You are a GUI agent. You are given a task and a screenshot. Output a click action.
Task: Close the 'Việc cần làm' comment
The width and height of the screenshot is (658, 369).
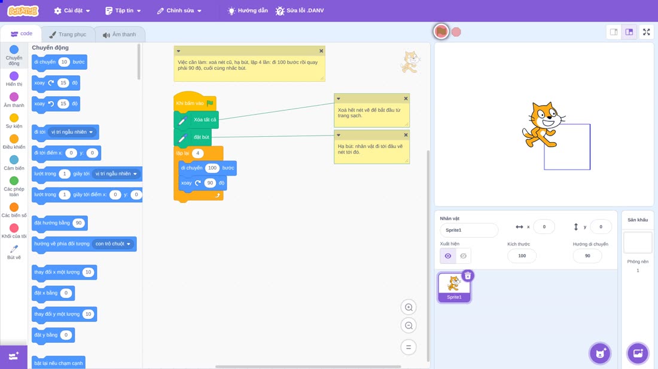[321, 51]
